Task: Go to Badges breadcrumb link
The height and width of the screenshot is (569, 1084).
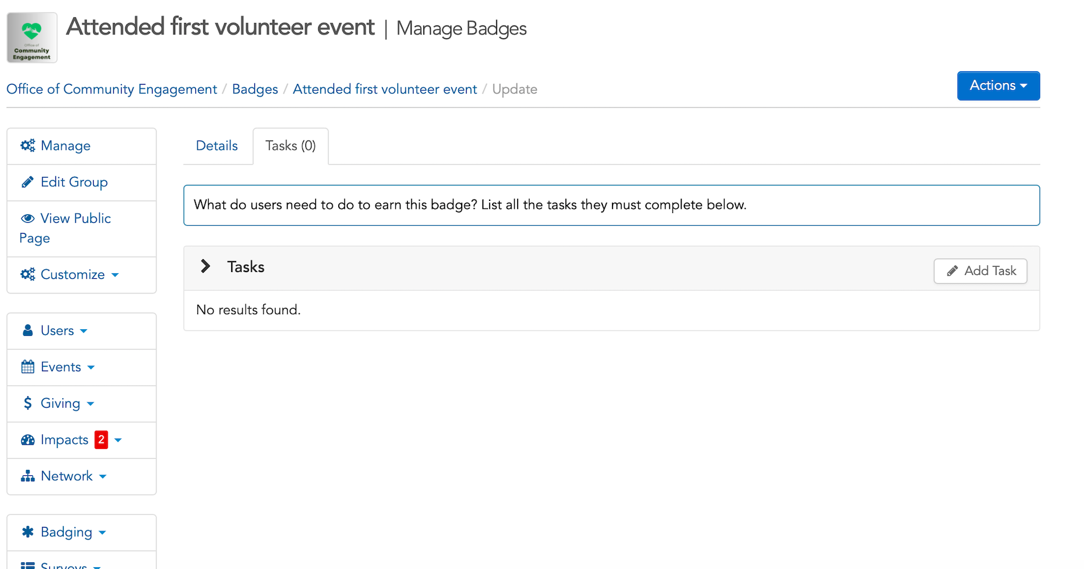Action: [x=255, y=89]
